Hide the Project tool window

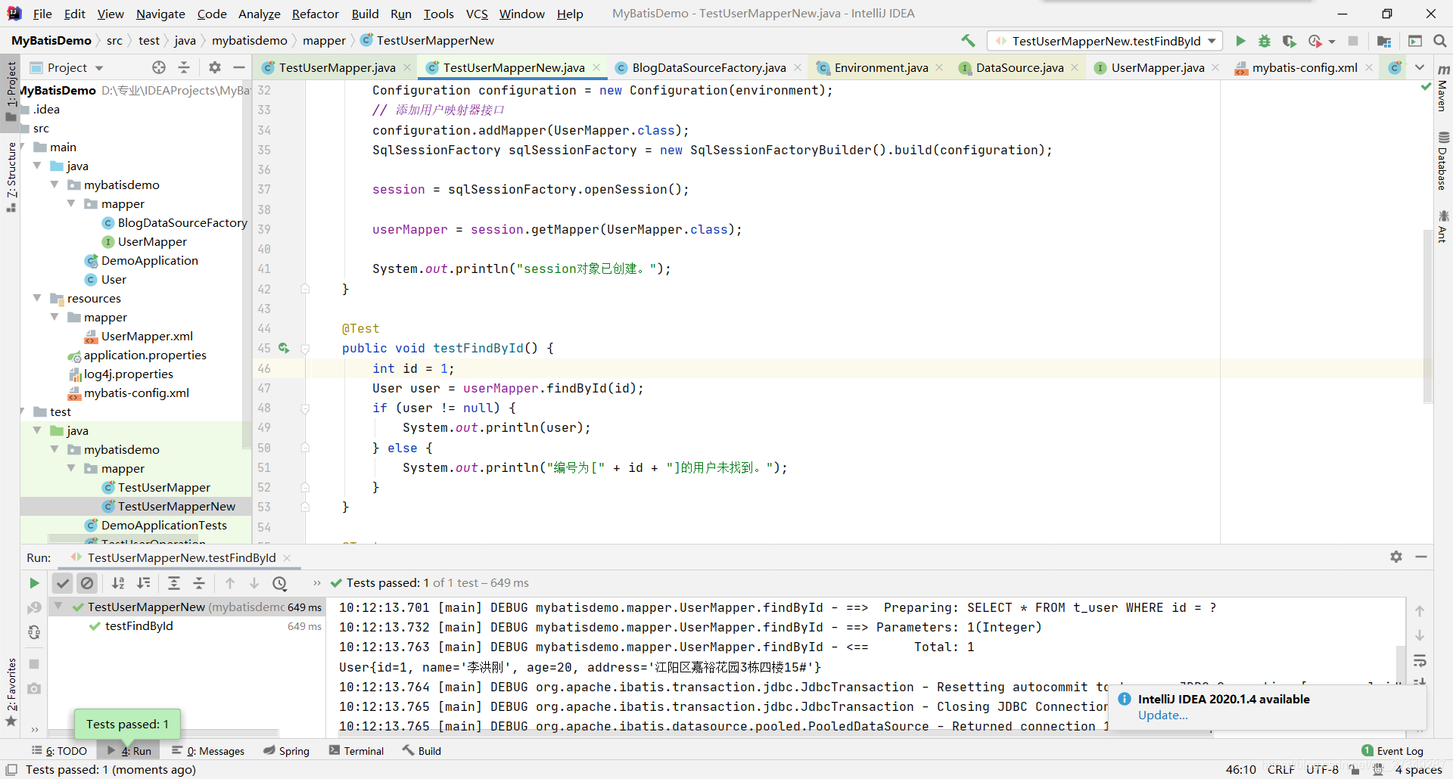[x=239, y=67]
